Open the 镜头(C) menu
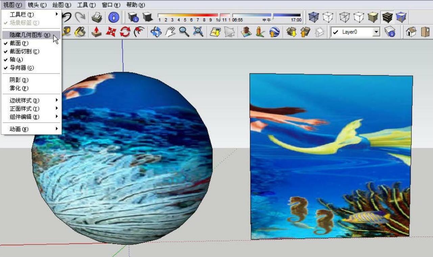 pyautogui.click(x=37, y=5)
